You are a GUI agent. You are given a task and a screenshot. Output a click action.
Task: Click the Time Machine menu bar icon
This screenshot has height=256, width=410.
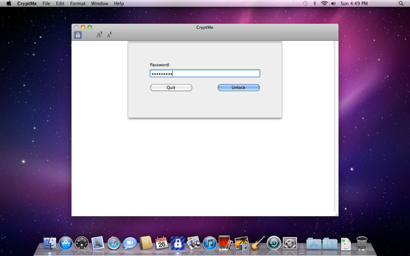click(x=305, y=4)
